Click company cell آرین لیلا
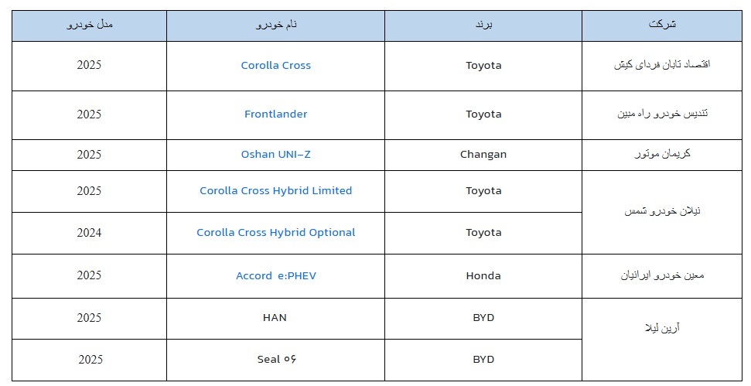The width and height of the screenshot is (751, 386). click(661, 329)
